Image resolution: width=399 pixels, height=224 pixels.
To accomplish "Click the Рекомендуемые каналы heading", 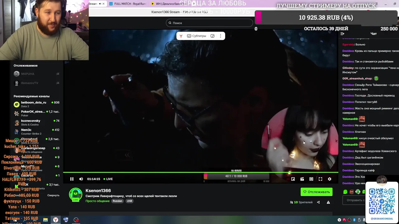I will point(31,96).
